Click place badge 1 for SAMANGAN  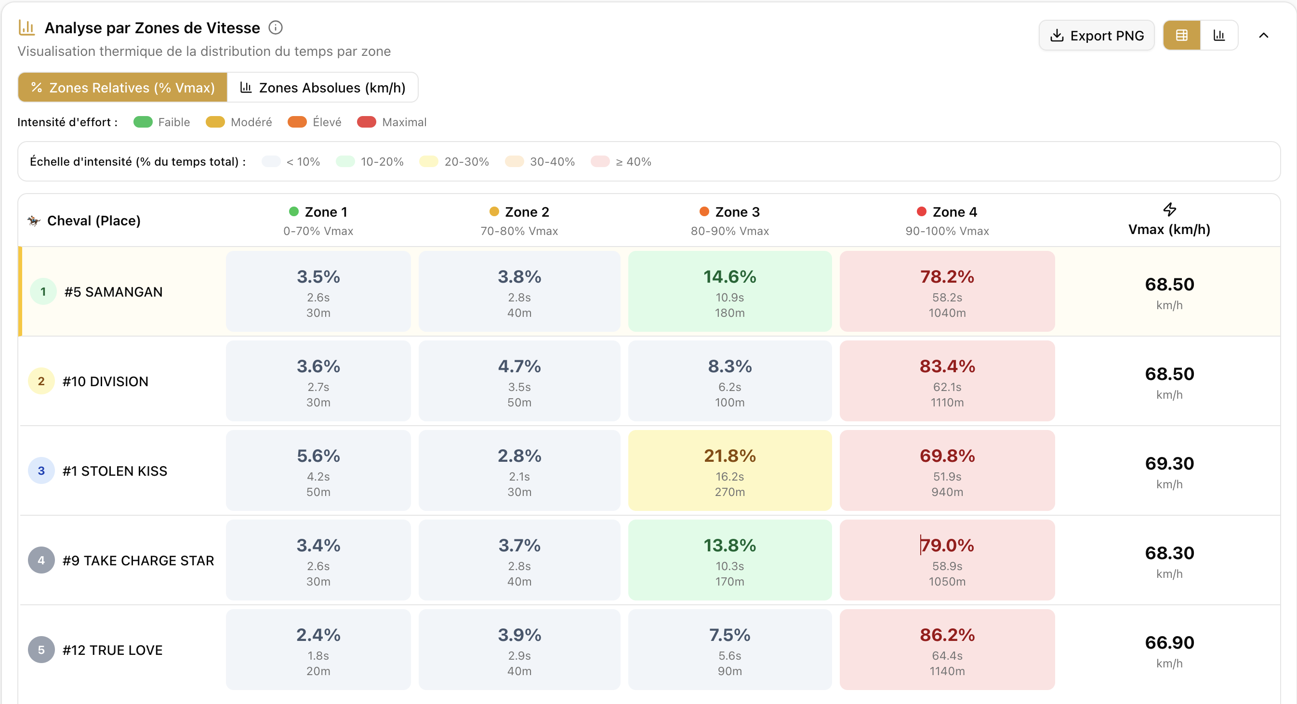click(x=43, y=291)
